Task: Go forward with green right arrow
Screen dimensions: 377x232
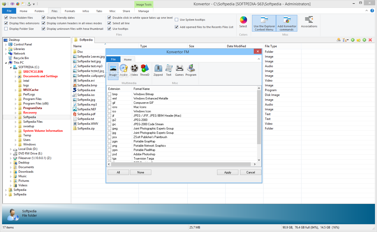Action: pos(364,40)
